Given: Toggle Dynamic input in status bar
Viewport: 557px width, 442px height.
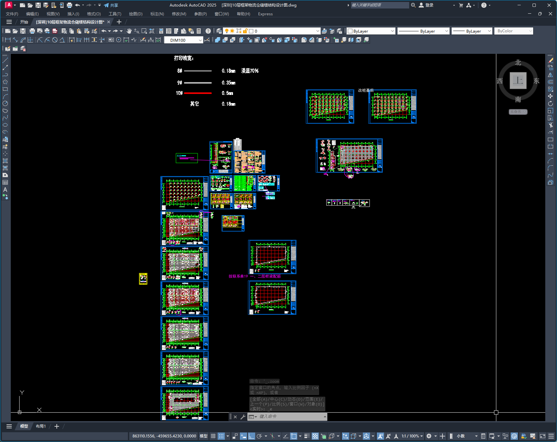Looking at the screenshot, I should 243,436.
